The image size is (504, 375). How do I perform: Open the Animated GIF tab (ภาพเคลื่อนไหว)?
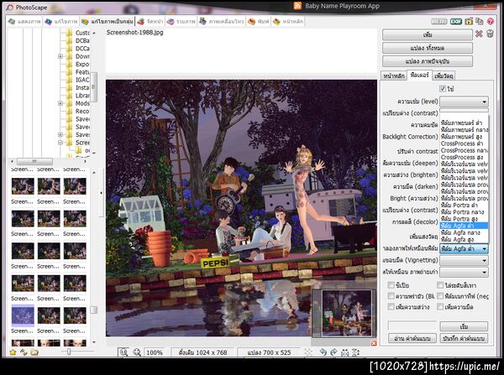(x=222, y=22)
